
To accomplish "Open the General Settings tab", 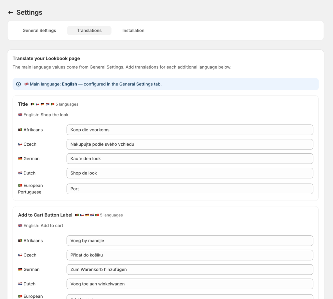I will (39, 31).
